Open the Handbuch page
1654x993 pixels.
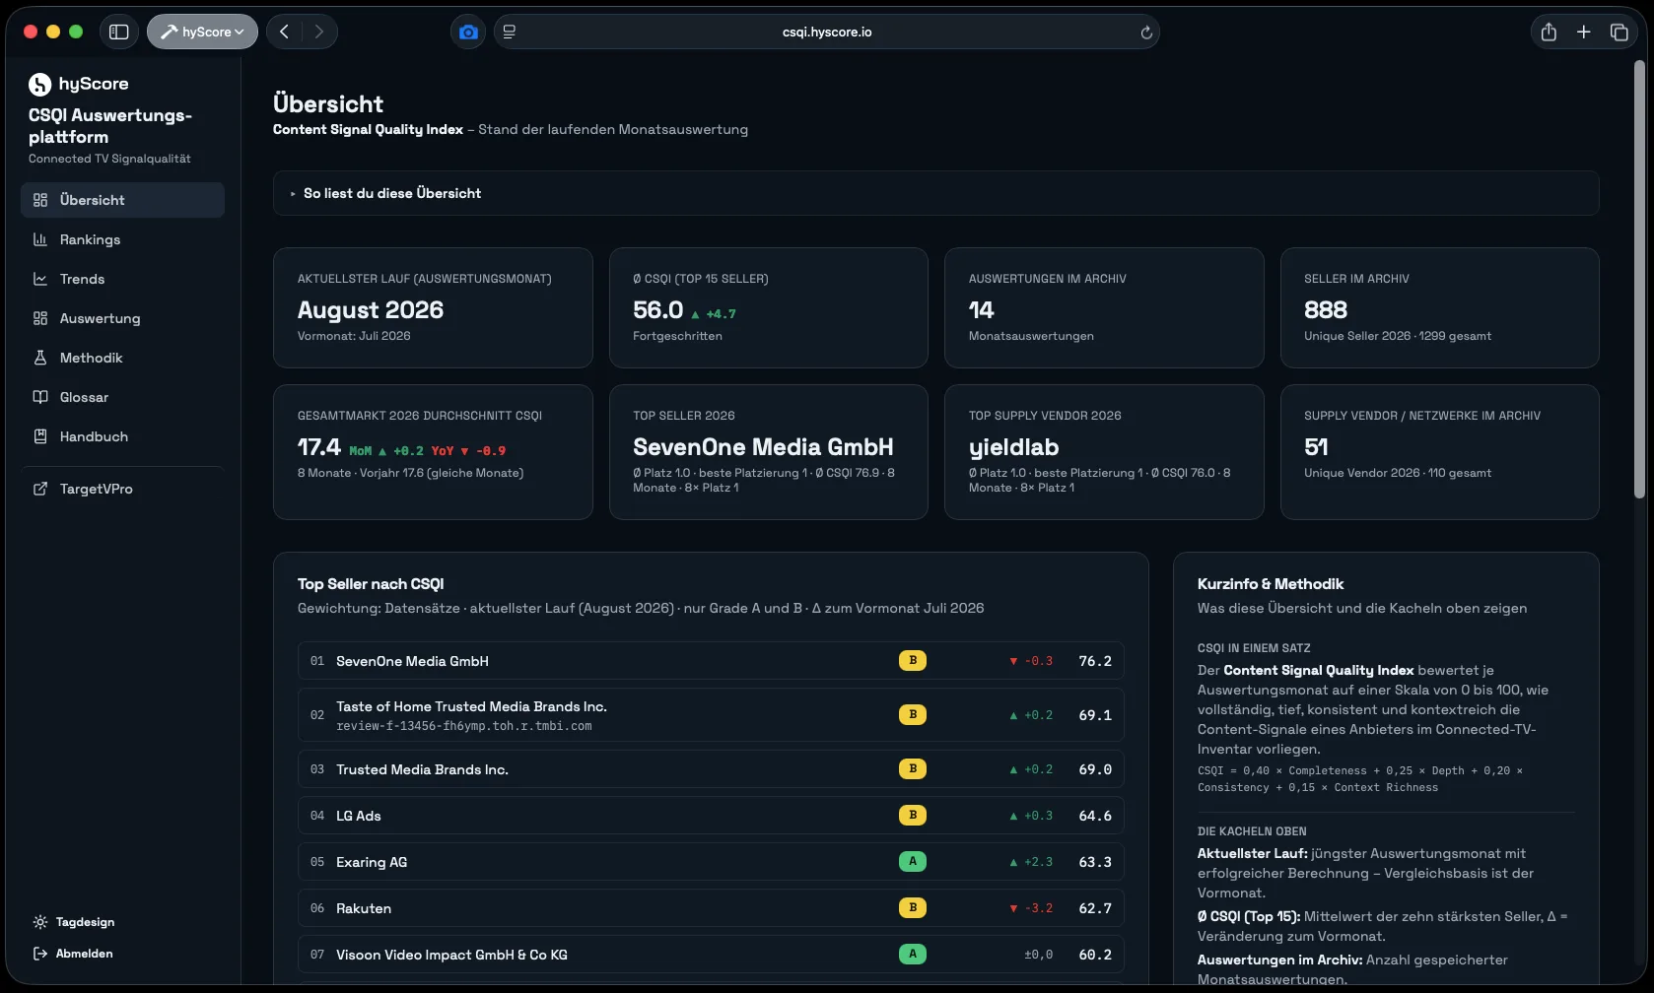[122, 436]
